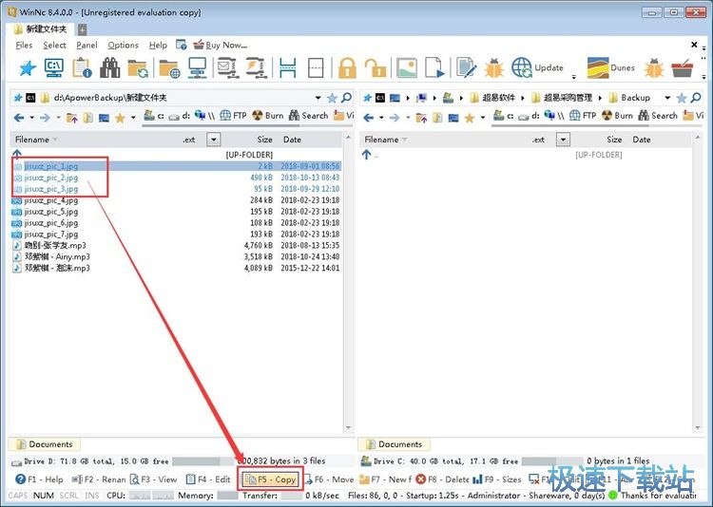This screenshot has height=507, width=713.
Task: Open the right panel path dropdown arrow
Action: [667, 98]
